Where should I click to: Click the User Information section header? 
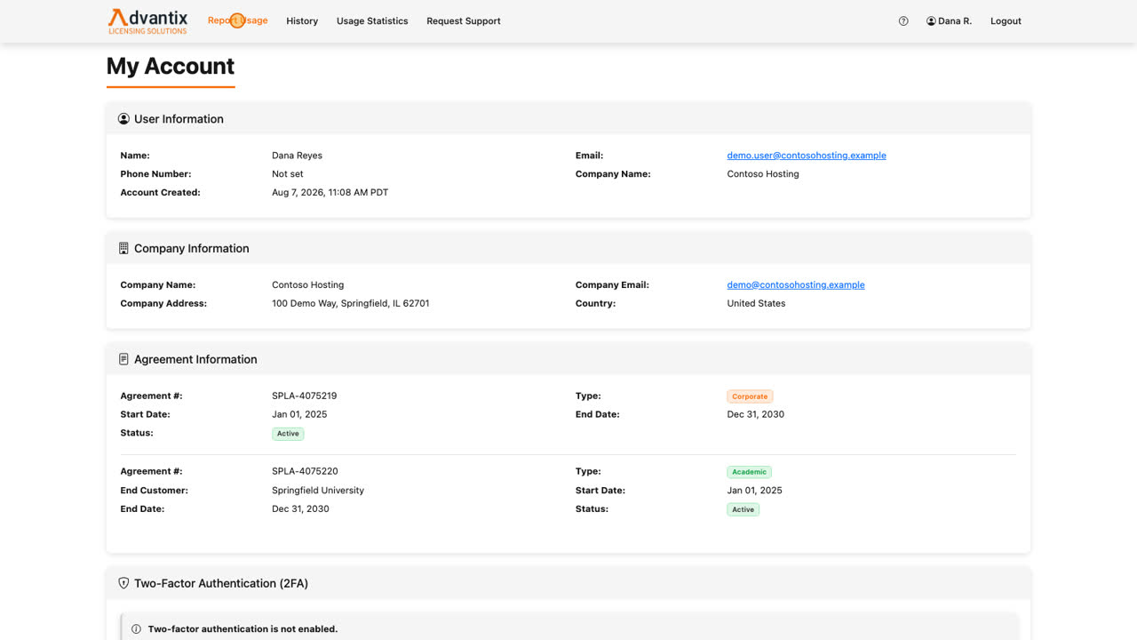[x=568, y=119]
